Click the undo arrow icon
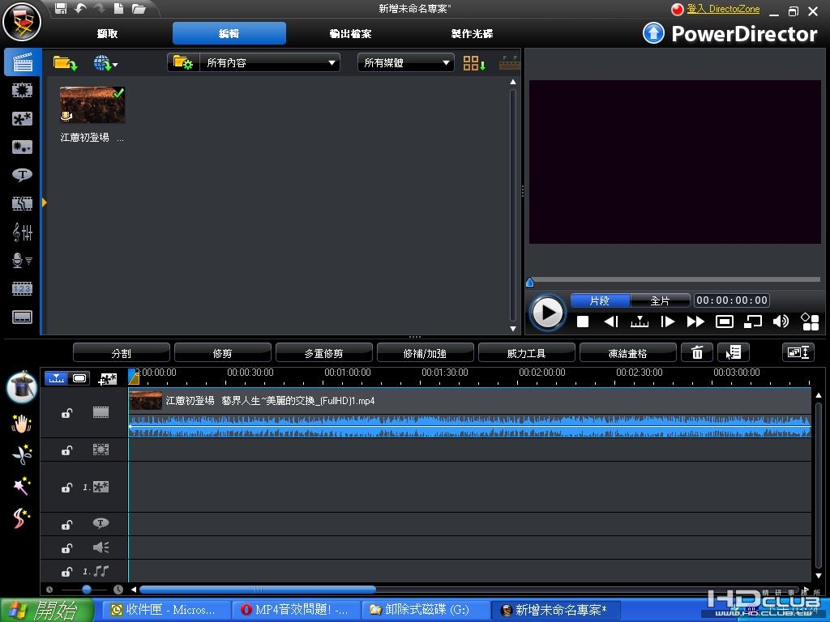Image resolution: width=830 pixels, height=622 pixels. tap(80, 8)
